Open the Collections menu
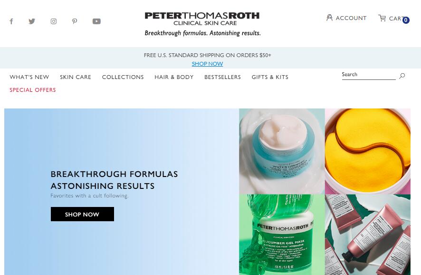Screen dimensions: 421x275 [123, 77]
